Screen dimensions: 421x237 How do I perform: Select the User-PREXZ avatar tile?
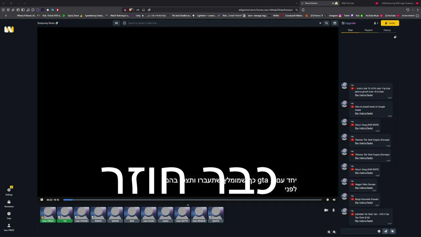click(48, 215)
